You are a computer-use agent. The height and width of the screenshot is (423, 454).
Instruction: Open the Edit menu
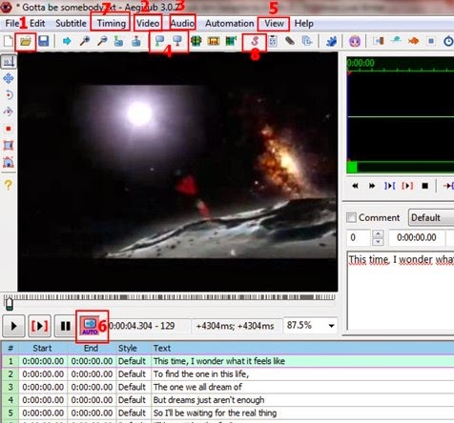click(x=37, y=24)
